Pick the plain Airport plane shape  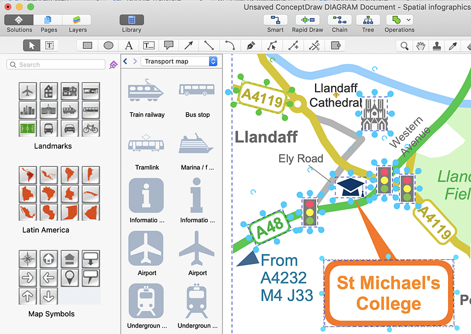pyautogui.click(x=197, y=248)
